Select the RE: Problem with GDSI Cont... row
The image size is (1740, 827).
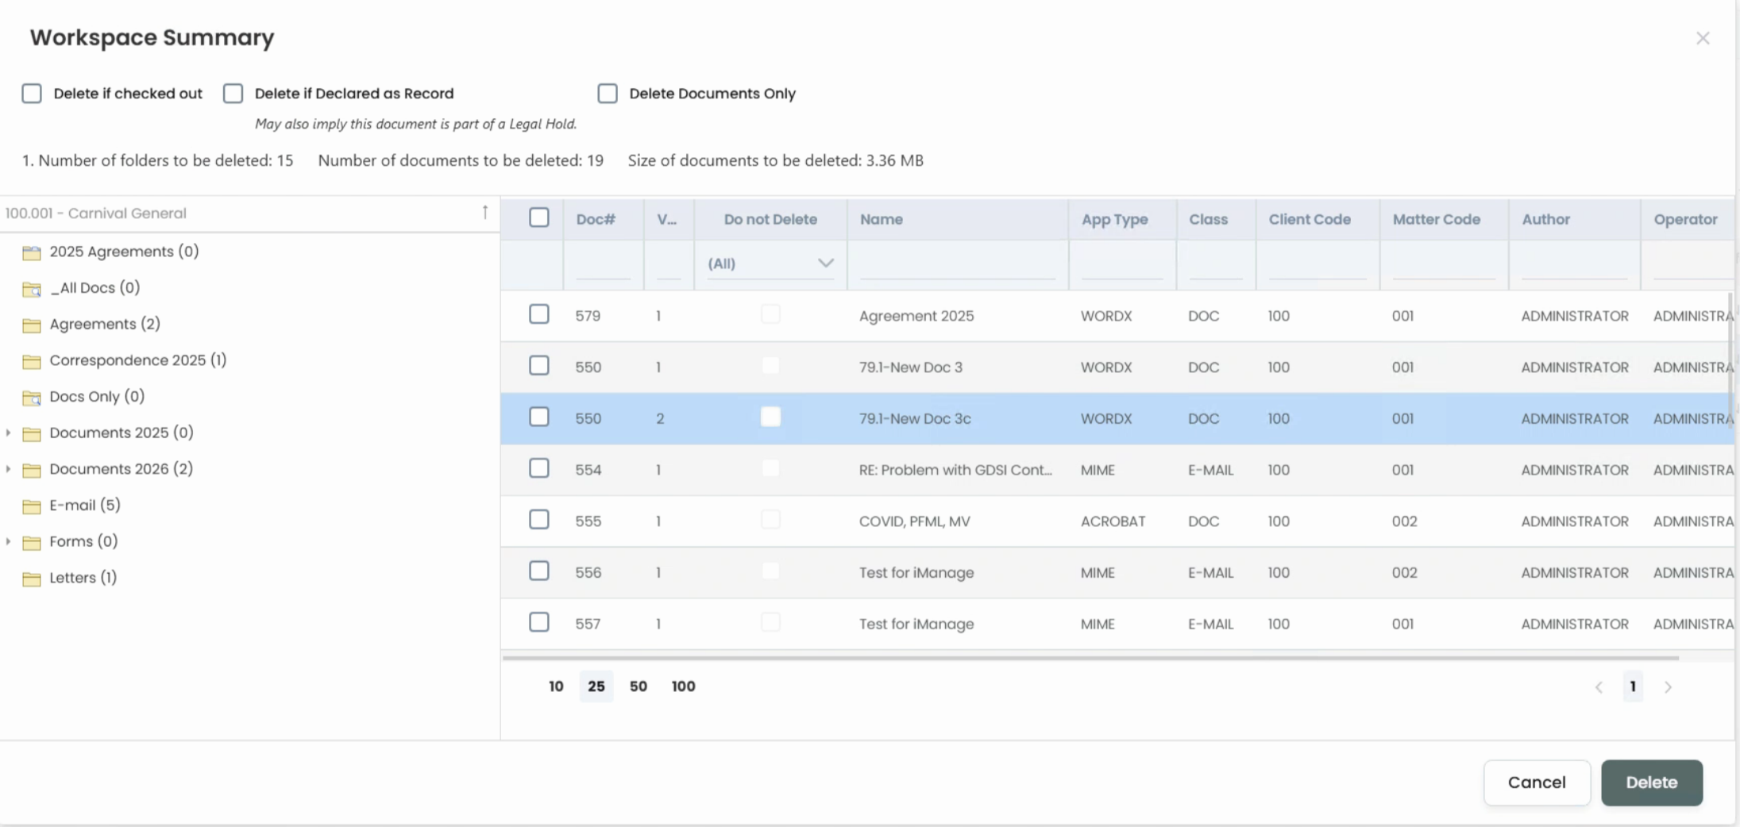click(1117, 470)
